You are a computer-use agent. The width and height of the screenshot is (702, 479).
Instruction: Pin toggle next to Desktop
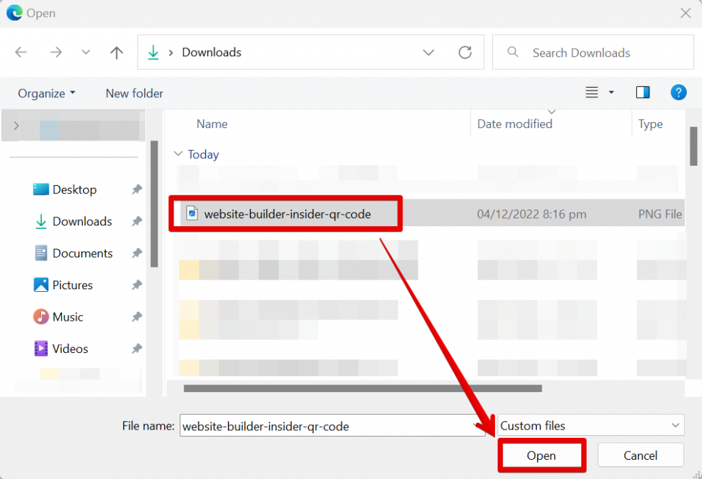(137, 190)
